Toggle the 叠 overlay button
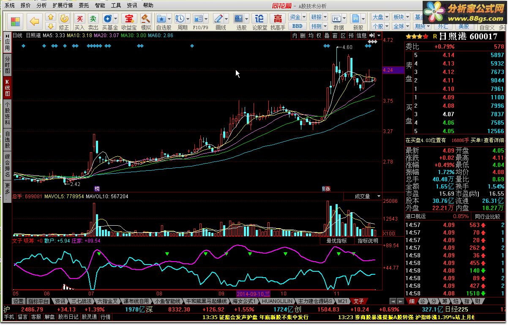The height and width of the screenshot is (325, 508). point(327,36)
